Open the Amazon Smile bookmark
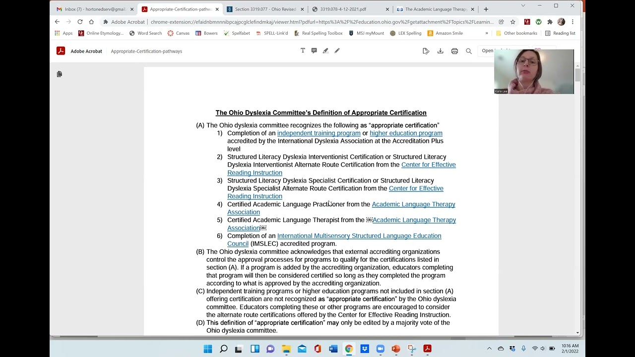635x357 pixels. click(445, 33)
